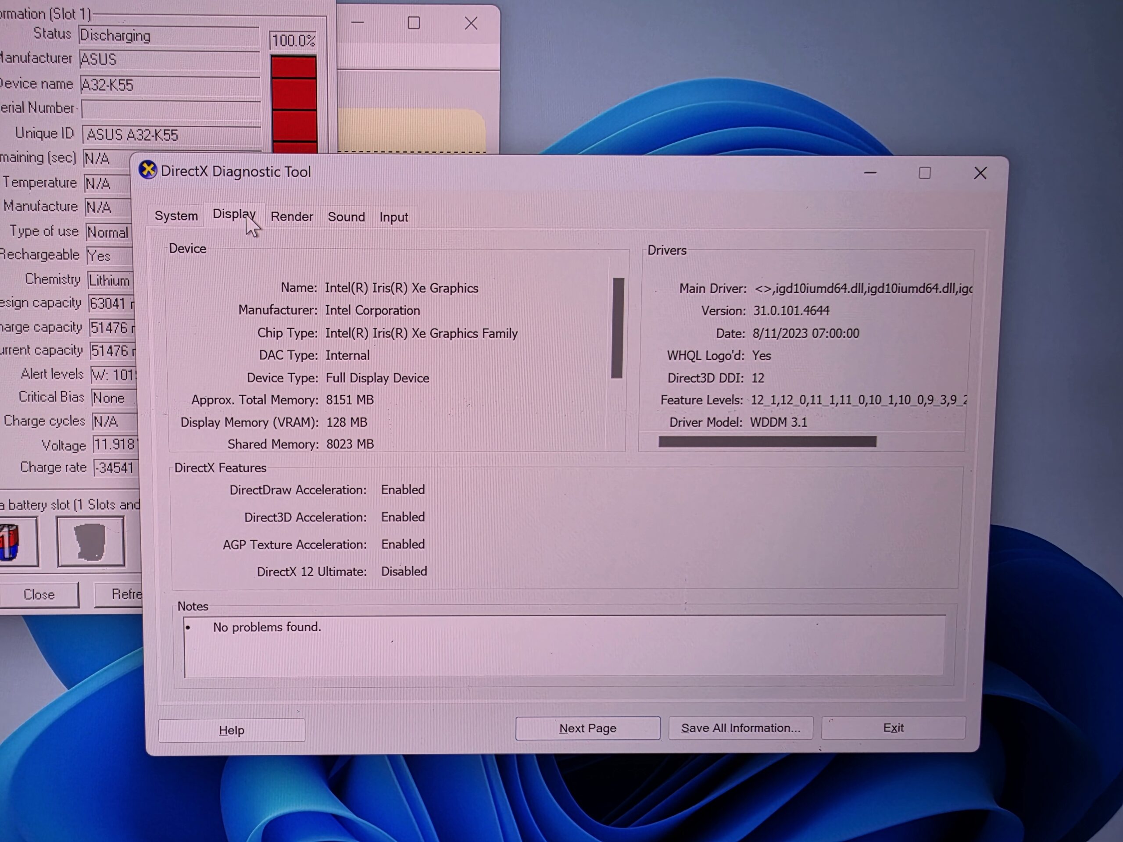Screen dimensions: 1123x842
Task: Click the DAC Type value Internal
Action: click(348, 355)
